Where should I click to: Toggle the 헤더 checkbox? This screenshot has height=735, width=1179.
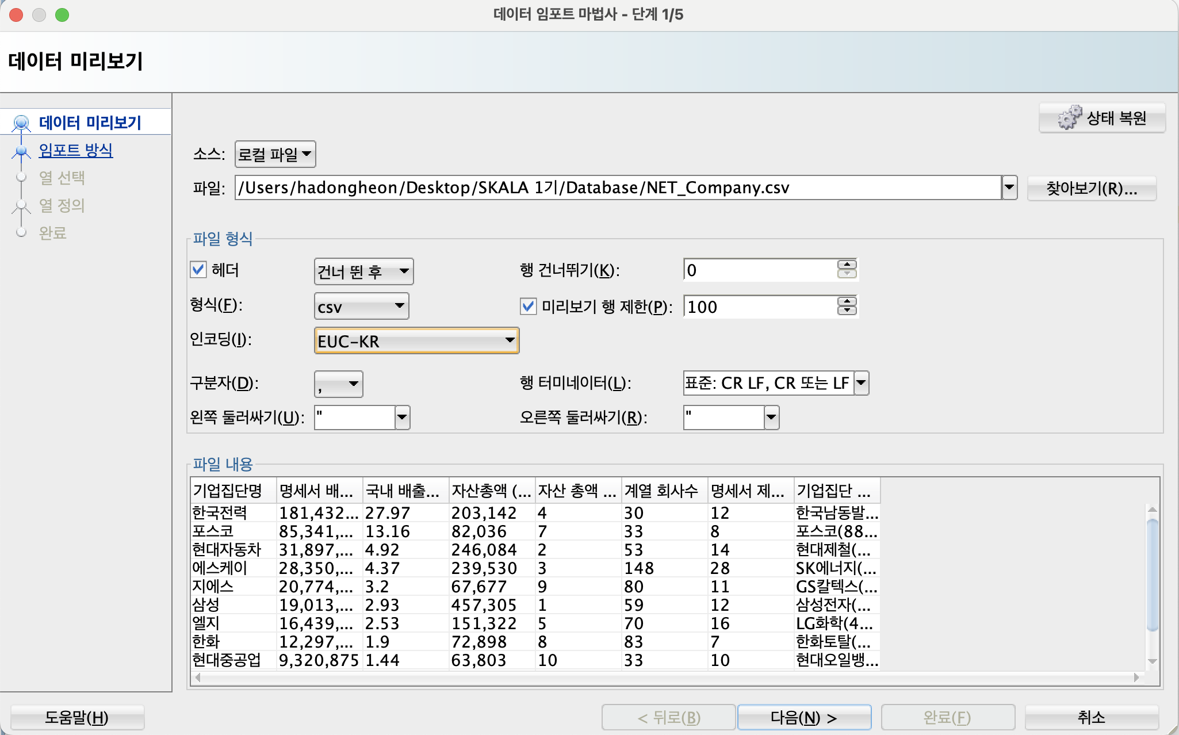click(x=198, y=270)
